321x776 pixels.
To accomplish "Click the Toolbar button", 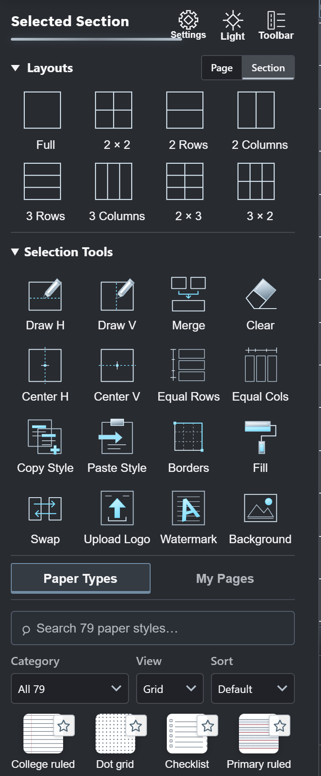I will [276, 26].
